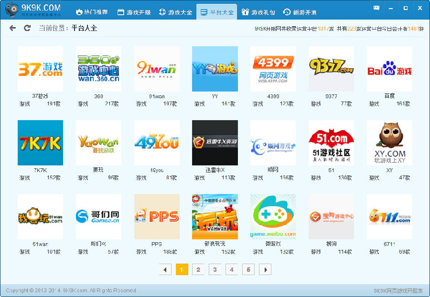Click the 37游戏 name label
The height and width of the screenshot is (297, 430).
[x=40, y=96]
